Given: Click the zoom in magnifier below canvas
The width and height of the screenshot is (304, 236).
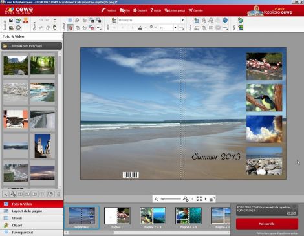Looking at the screenshot, I should point(186,199).
